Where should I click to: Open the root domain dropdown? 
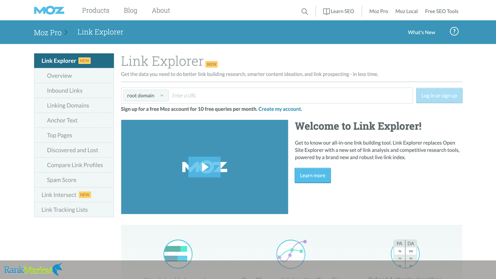coord(146,96)
